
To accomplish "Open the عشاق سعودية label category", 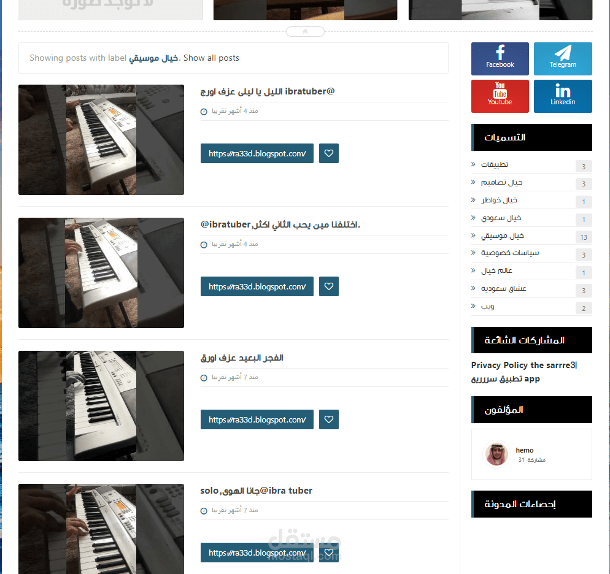I will pyautogui.click(x=503, y=288).
